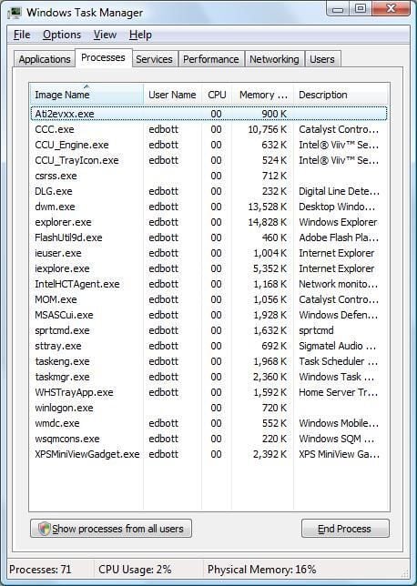
Task: Select the dwm.exe process
Action: [208, 207]
